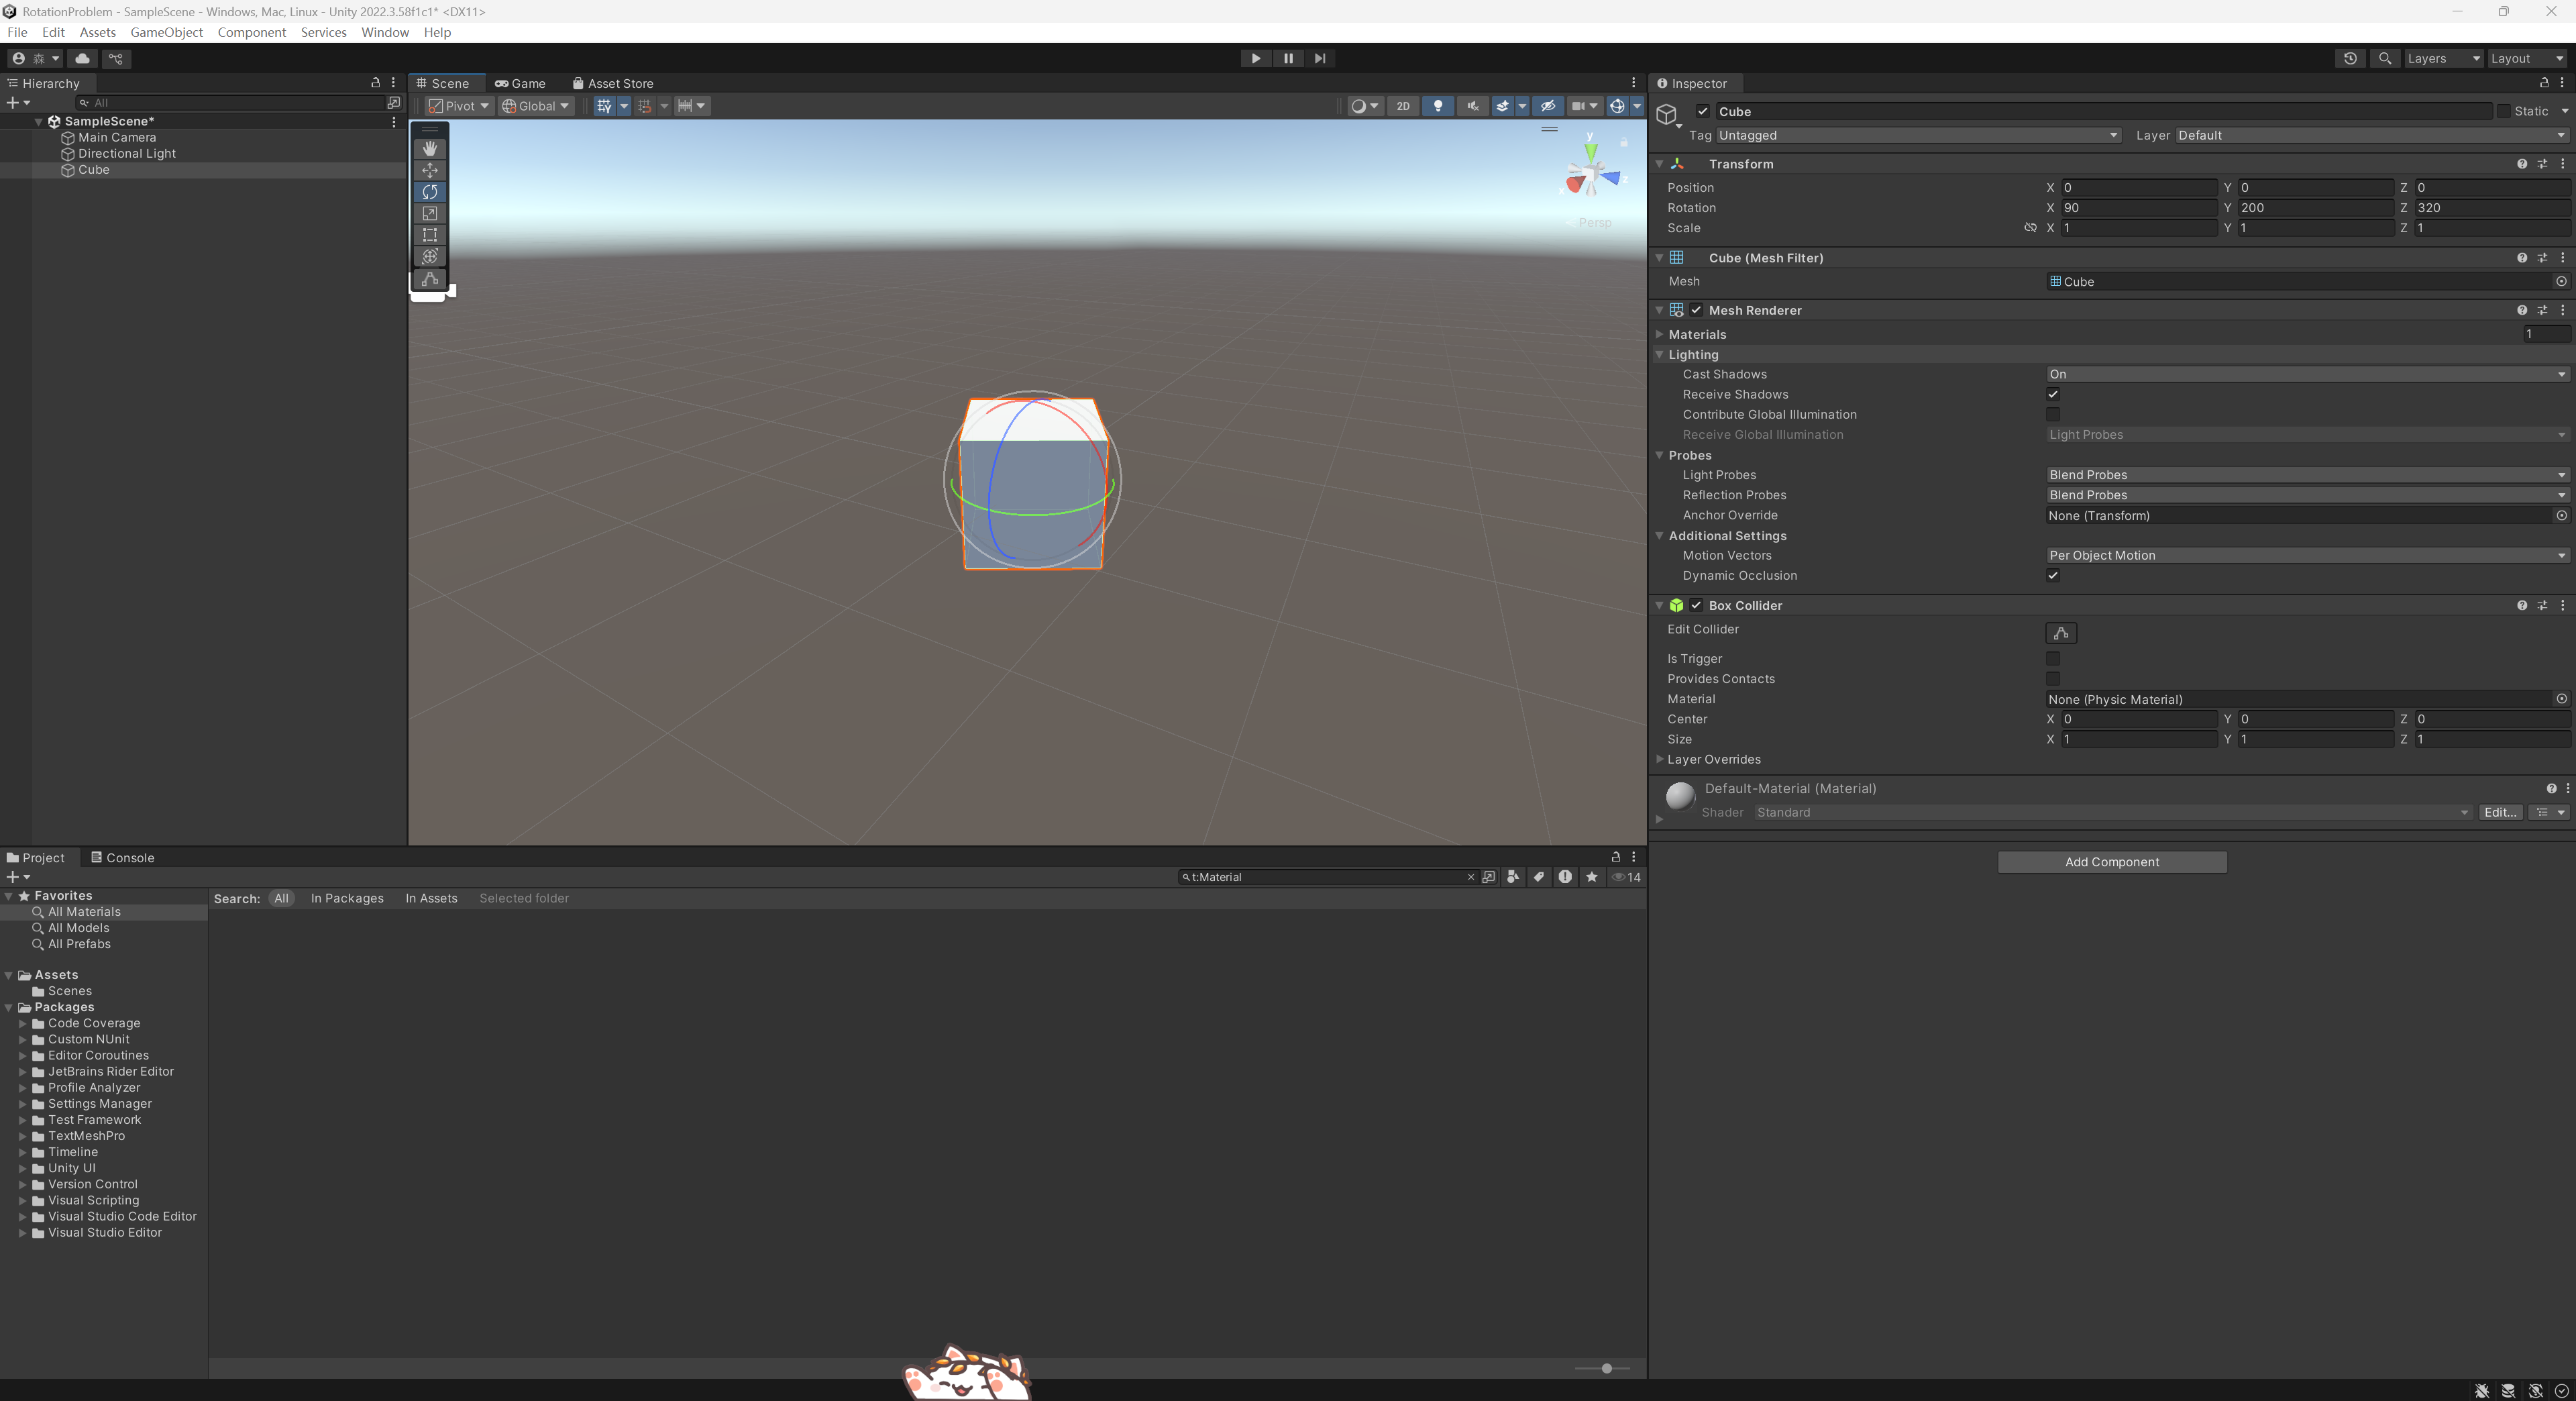Open the global Search magnifier icon
This screenshot has height=1401, width=2576.
(x=2385, y=58)
